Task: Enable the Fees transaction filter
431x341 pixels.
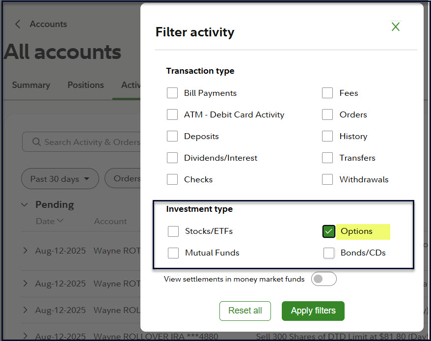Action: coord(327,93)
